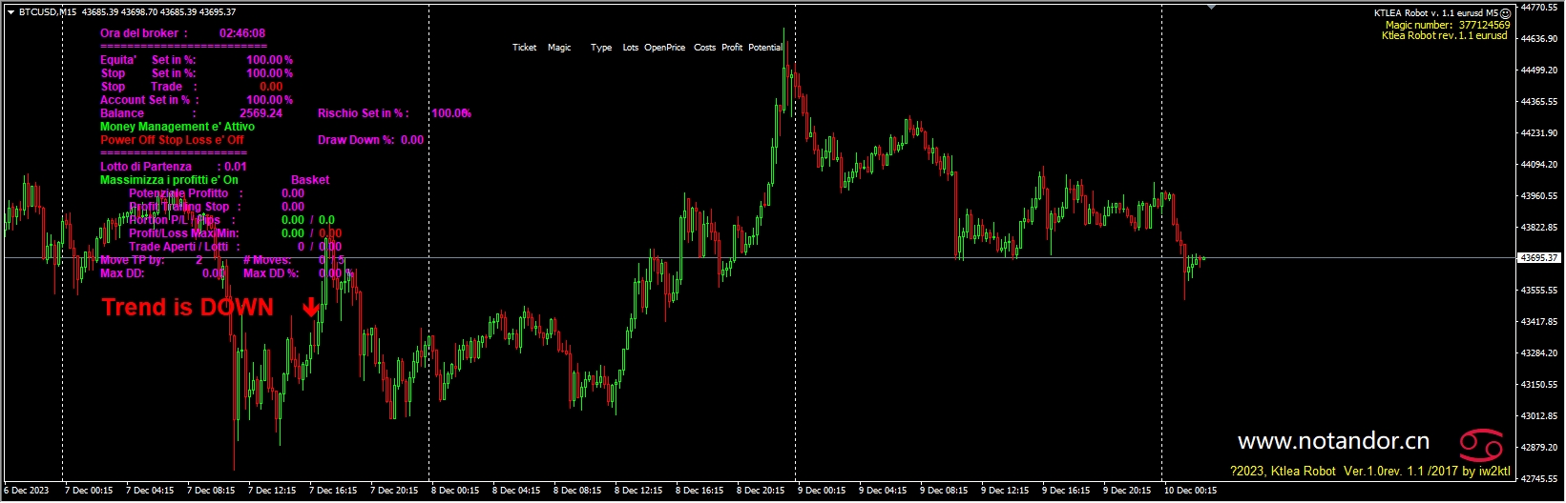Select the Ticket column header
This screenshot has height=503, width=1566.
[524, 48]
